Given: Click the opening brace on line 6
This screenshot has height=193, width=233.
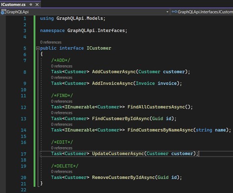Looking at the screenshot, I should 42,54.
